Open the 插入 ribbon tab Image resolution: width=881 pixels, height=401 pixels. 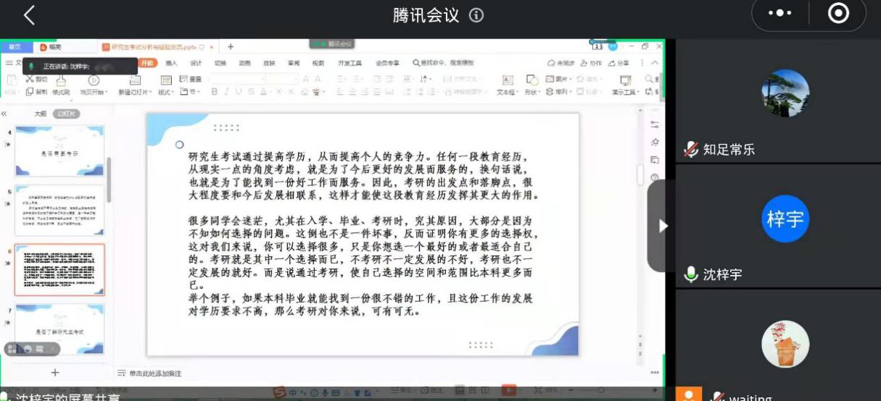click(172, 63)
